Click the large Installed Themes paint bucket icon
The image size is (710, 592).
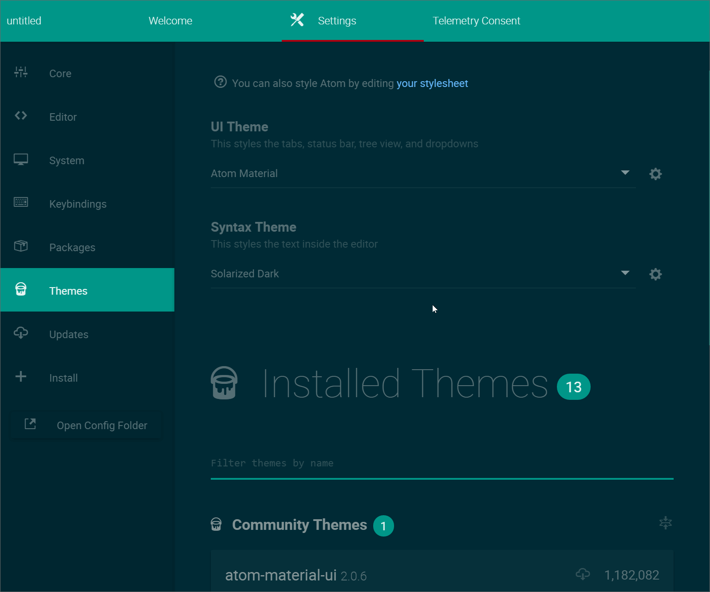point(224,383)
